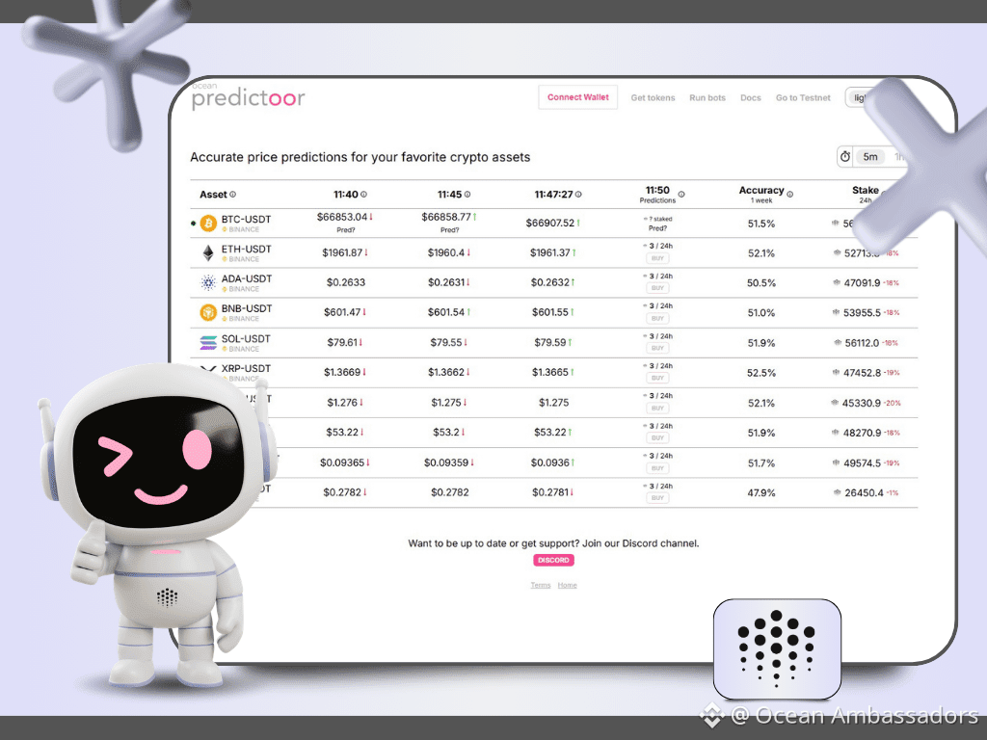Click the stake icon beside 45330.9
987x740 pixels.
click(835, 402)
